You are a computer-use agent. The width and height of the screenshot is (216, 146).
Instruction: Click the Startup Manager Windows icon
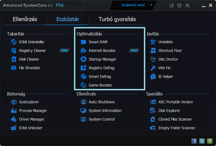coord(83,59)
